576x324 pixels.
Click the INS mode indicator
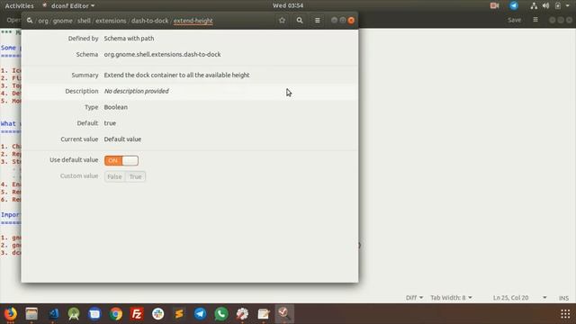[564, 298]
